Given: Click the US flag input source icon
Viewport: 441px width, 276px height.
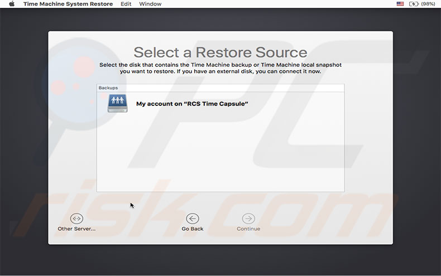Looking at the screenshot, I should (400, 4).
